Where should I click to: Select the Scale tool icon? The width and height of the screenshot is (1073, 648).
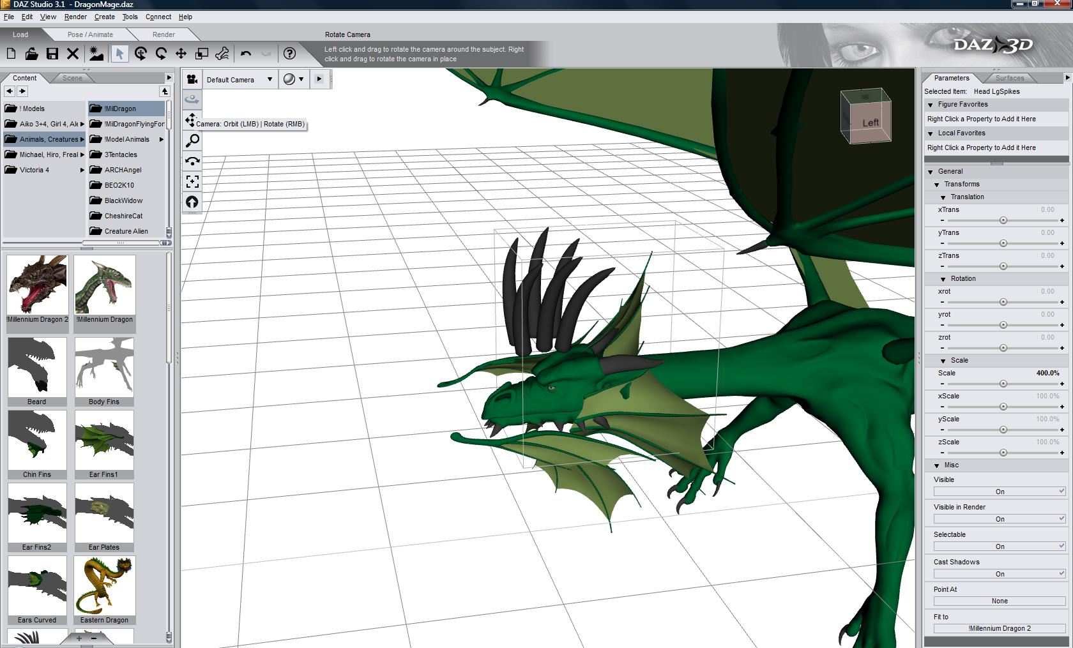click(x=202, y=54)
